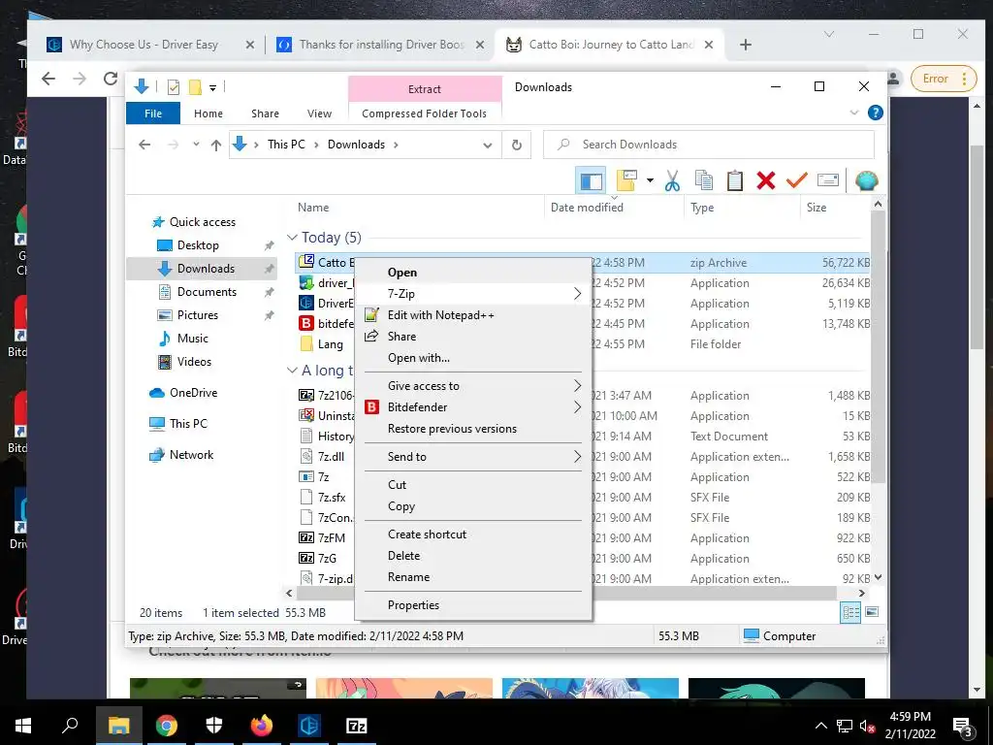The height and width of the screenshot is (745, 993).
Task: Click the Copy pages toolbar icon
Action: point(704,180)
